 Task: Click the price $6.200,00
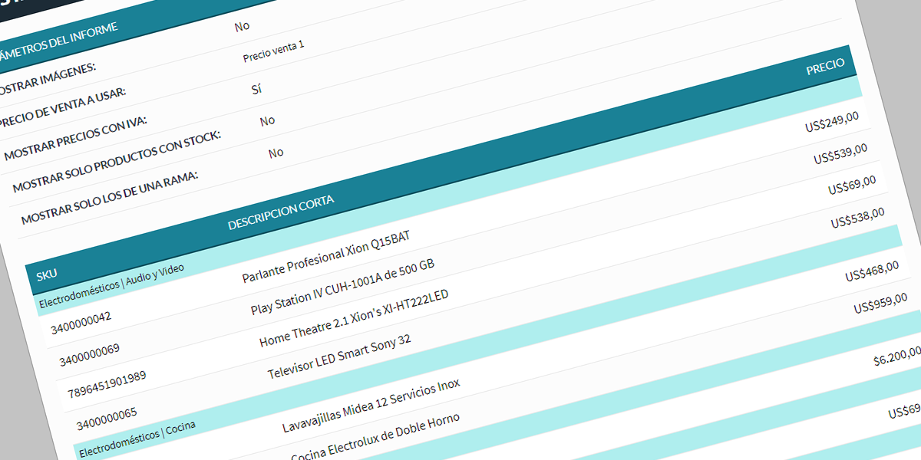click(897, 356)
